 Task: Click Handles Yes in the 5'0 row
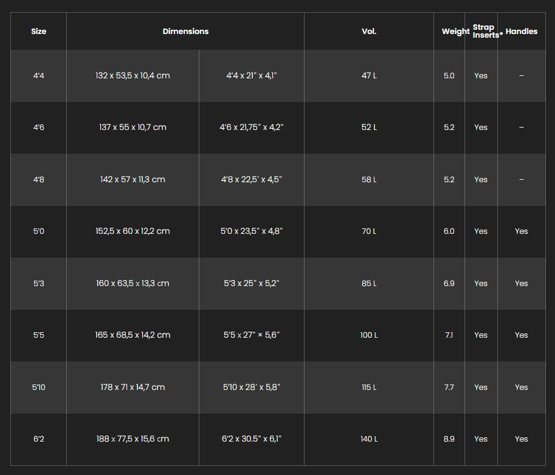(522, 231)
